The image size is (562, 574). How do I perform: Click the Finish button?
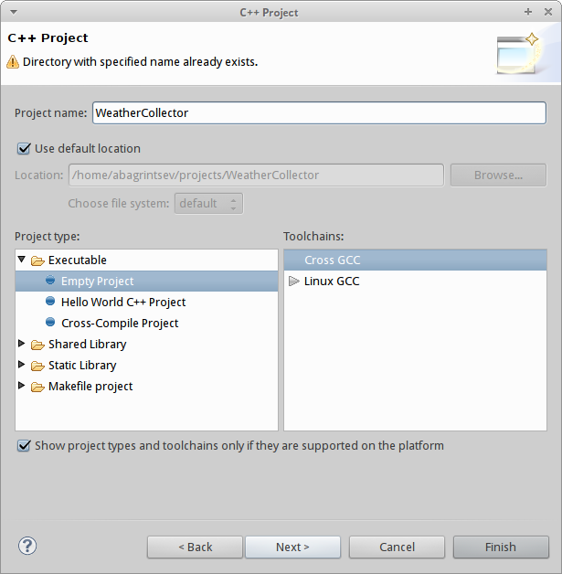tap(500, 547)
